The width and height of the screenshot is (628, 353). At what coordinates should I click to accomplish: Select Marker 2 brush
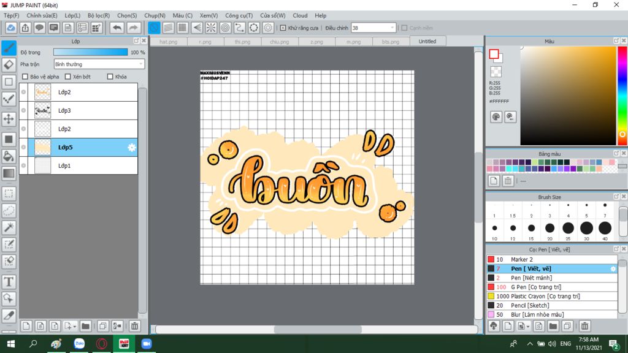[x=552, y=259]
